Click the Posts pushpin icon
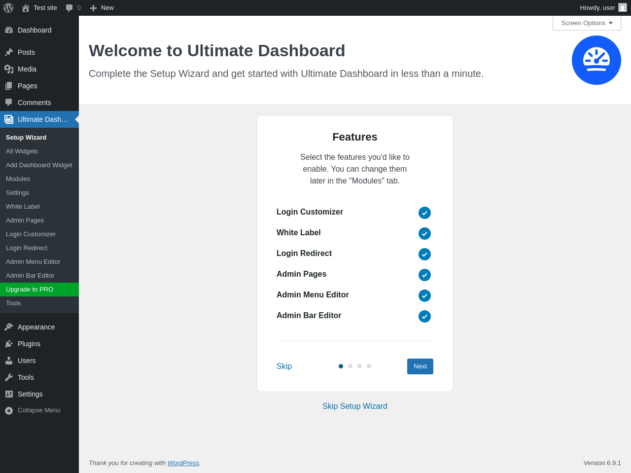The height and width of the screenshot is (473, 631). tap(9, 52)
